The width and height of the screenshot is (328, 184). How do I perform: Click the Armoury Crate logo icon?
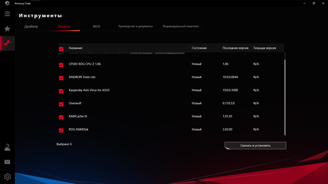tap(7, 3)
